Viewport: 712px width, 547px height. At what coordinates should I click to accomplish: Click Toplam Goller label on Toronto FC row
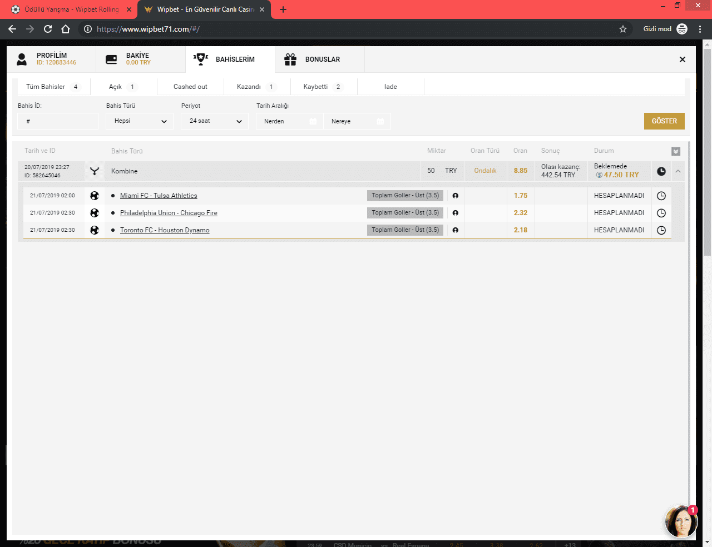pyautogui.click(x=405, y=230)
